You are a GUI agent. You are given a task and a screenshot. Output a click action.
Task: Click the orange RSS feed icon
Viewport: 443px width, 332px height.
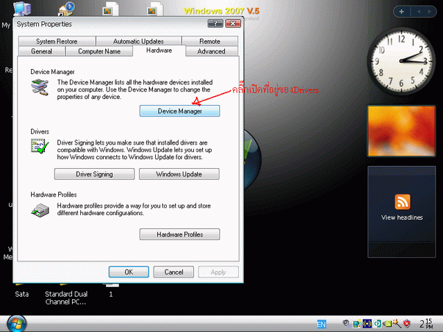[x=402, y=201]
